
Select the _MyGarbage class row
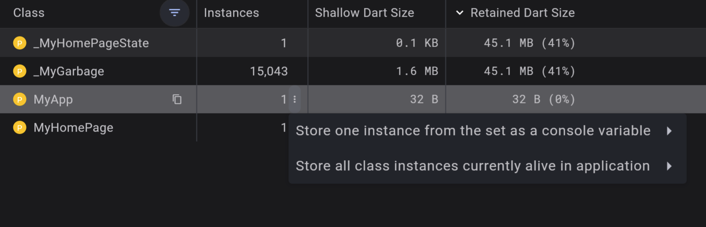click(69, 71)
